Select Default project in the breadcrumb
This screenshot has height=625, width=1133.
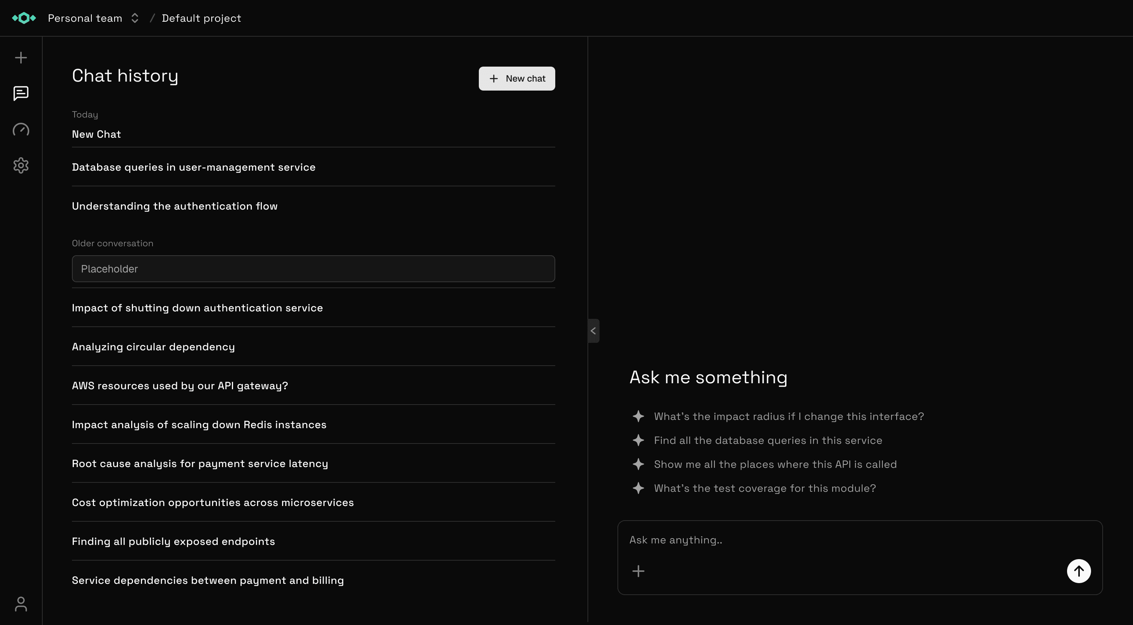(202, 18)
